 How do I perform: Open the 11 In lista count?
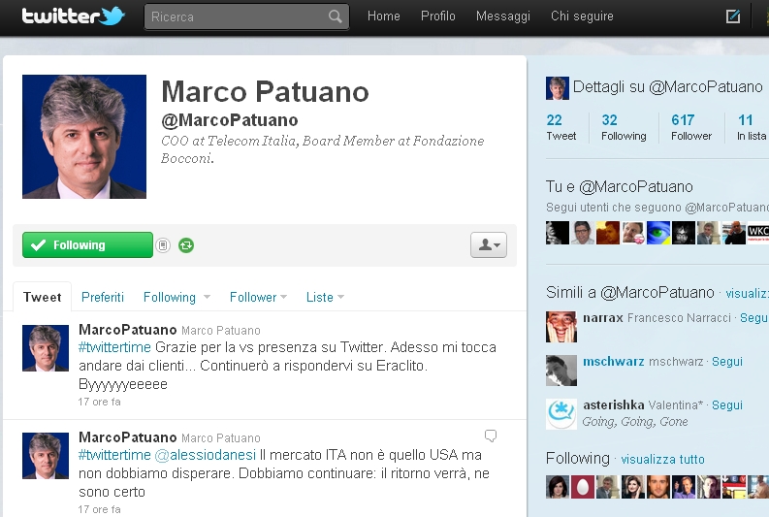click(x=752, y=127)
